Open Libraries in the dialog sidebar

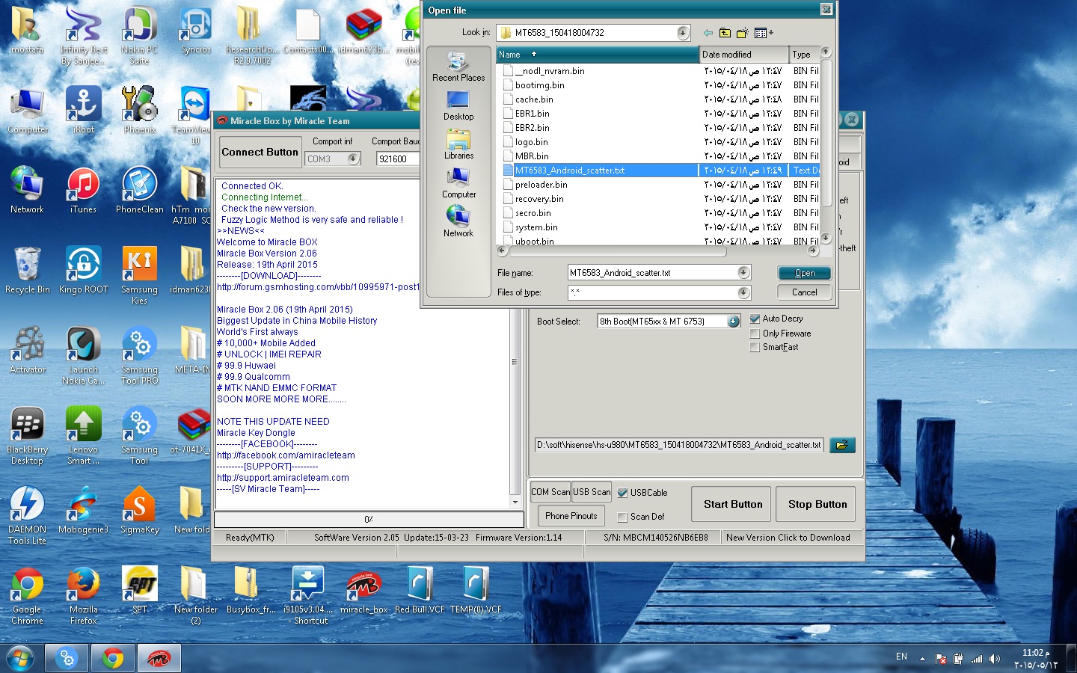458,144
